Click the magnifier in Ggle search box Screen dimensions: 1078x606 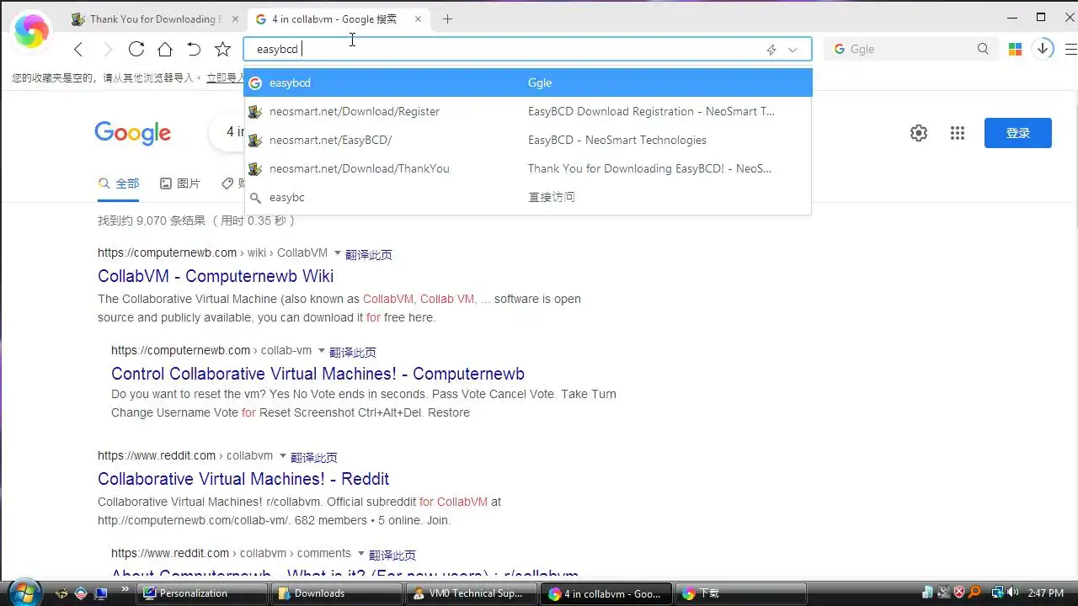[x=983, y=50]
